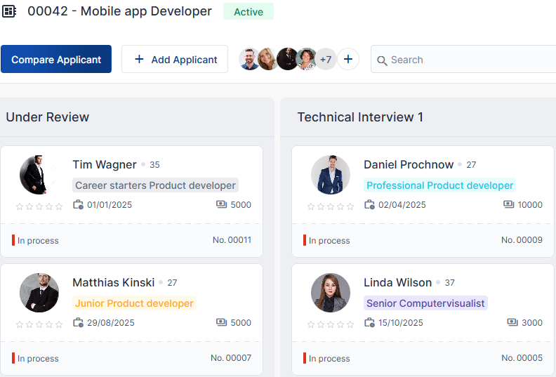Click salary icon on Matthias Kinski's card
This screenshot has width=556, height=377.
pos(221,323)
